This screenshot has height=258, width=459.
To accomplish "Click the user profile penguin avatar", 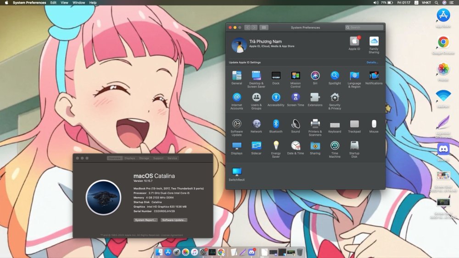I will 239,45.
